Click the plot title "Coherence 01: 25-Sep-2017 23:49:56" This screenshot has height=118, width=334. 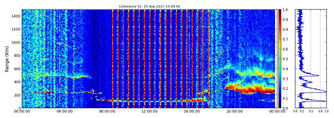[x=149, y=6]
